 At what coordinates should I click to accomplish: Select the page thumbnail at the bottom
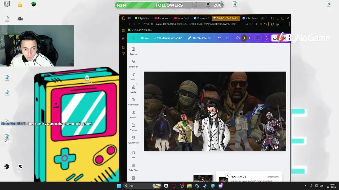click(x=203, y=178)
